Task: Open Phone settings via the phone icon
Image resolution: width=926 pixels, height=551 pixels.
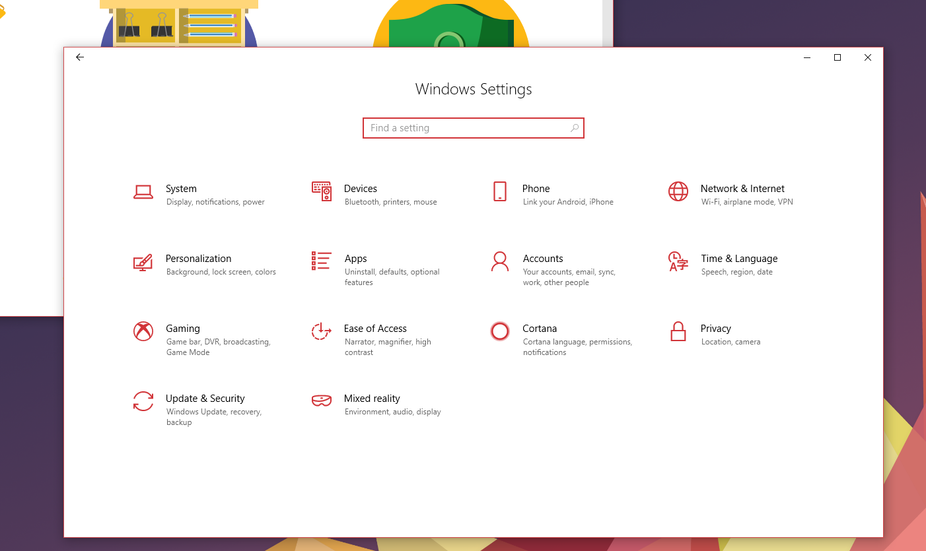Action: (x=500, y=192)
